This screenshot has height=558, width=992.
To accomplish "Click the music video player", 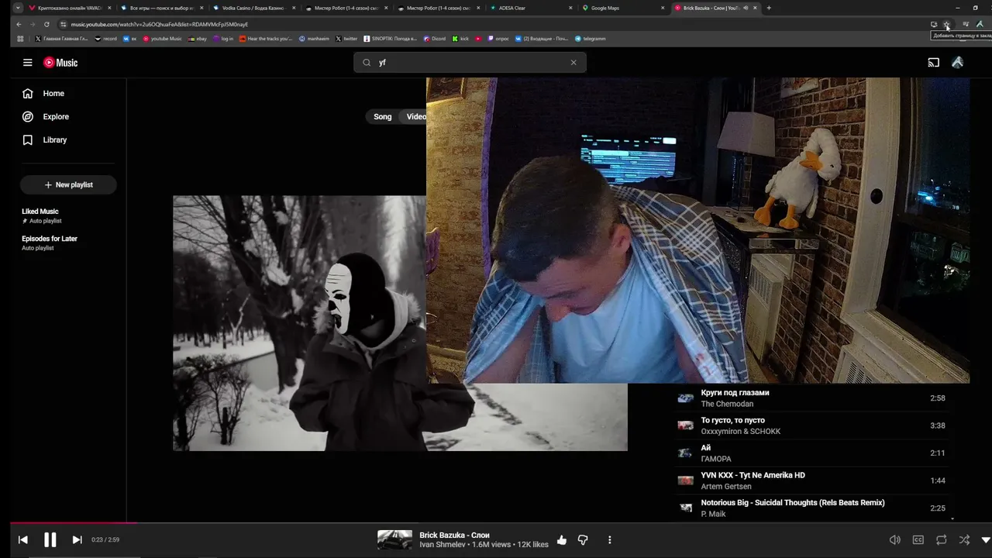I will [x=400, y=323].
